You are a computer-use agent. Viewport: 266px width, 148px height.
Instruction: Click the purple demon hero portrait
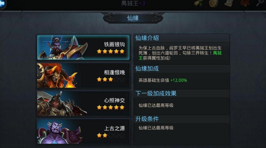[59, 132]
